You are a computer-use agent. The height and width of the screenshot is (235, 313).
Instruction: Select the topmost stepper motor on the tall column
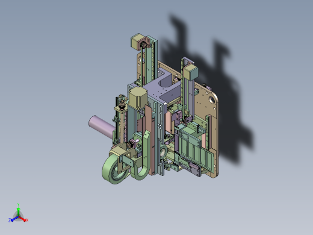point(138,42)
